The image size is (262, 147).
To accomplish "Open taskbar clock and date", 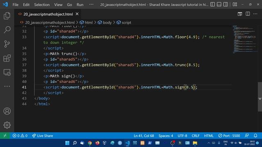I will (x=249, y=143).
